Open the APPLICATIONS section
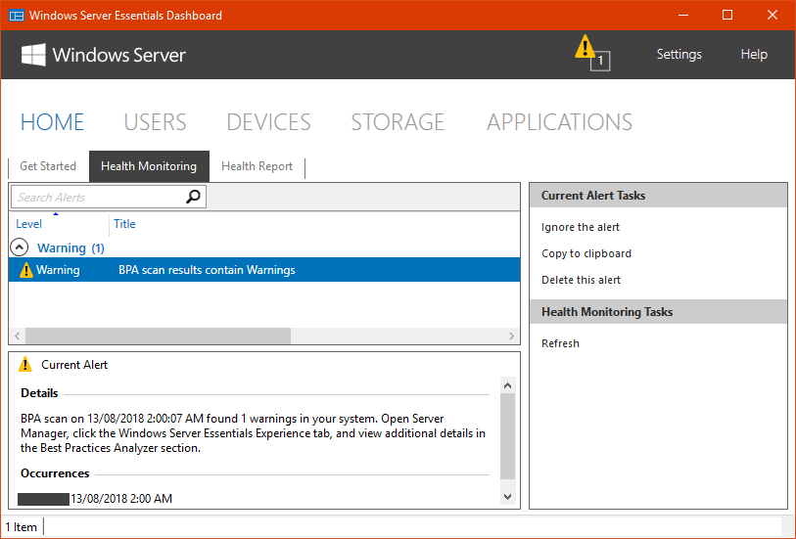This screenshot has height=539, width=796. click(x=559, y=122)
